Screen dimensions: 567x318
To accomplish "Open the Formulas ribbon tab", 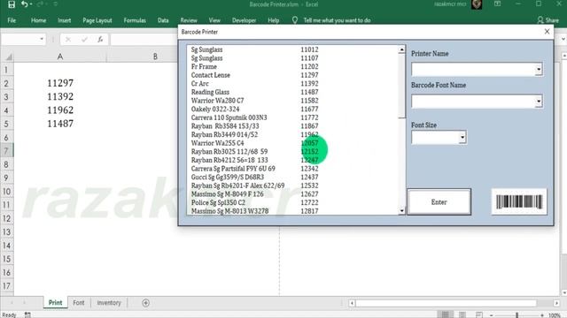I will [135, 20].
